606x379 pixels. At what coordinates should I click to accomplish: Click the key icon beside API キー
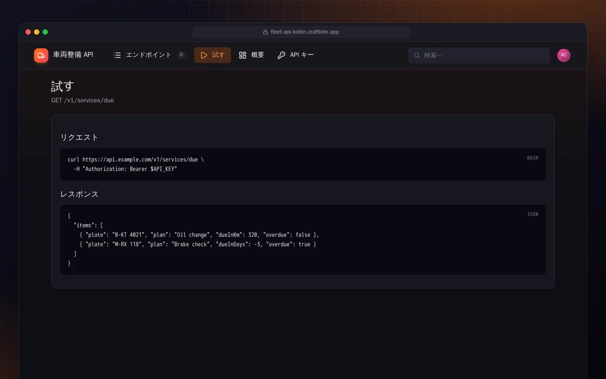[x=281, y=55]
